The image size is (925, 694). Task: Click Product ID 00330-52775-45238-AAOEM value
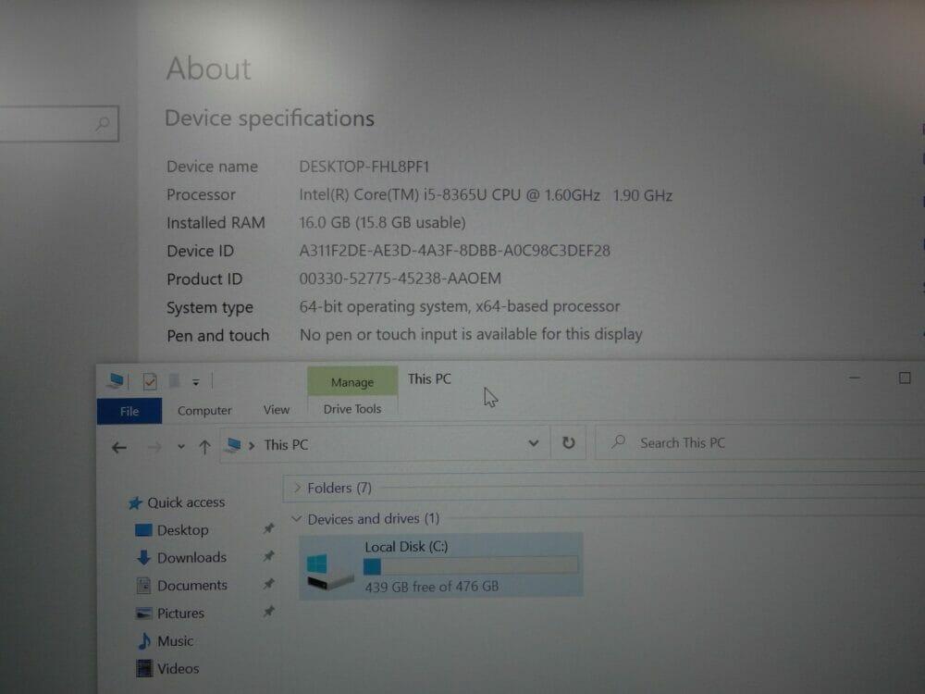click(x=400, y=279)
